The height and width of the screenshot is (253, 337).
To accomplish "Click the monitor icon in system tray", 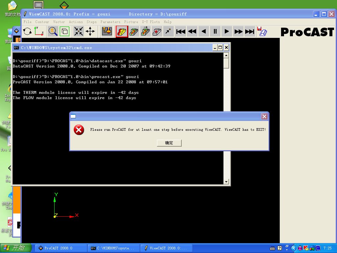I will 318,248.
